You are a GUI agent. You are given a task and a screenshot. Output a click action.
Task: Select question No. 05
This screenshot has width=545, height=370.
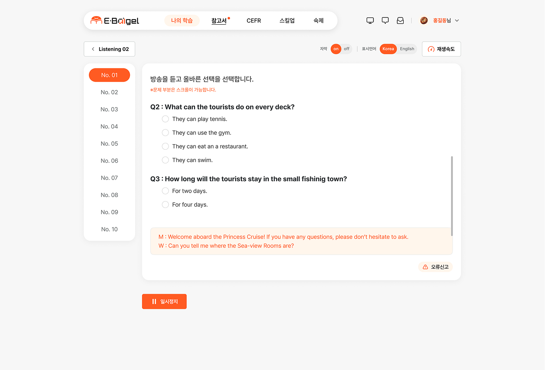coord(109,144)
